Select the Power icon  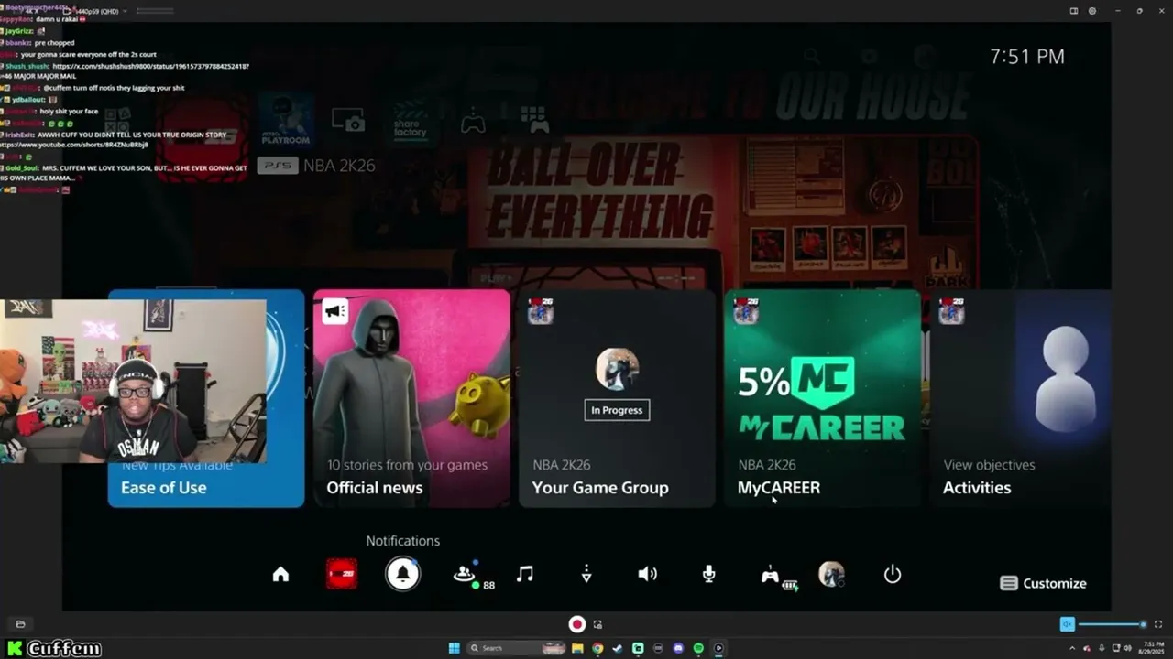coord(893,574)
